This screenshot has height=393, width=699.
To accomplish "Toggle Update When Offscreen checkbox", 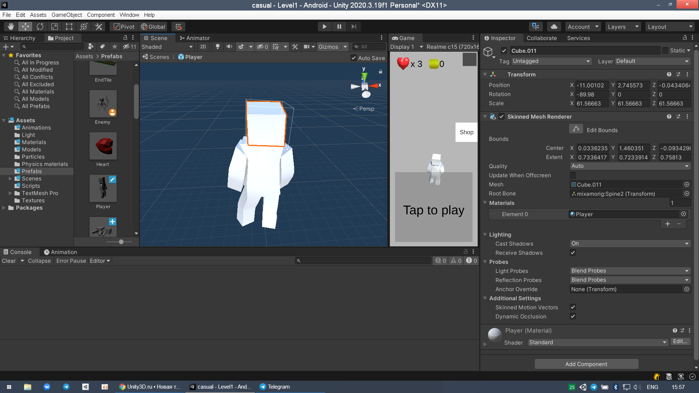I will point(573,175).
